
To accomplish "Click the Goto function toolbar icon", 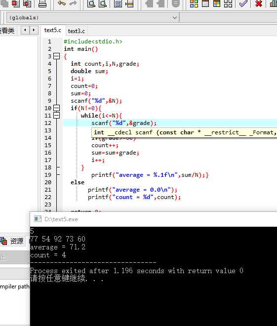I will pyautogui.click(x=118, y=3).
